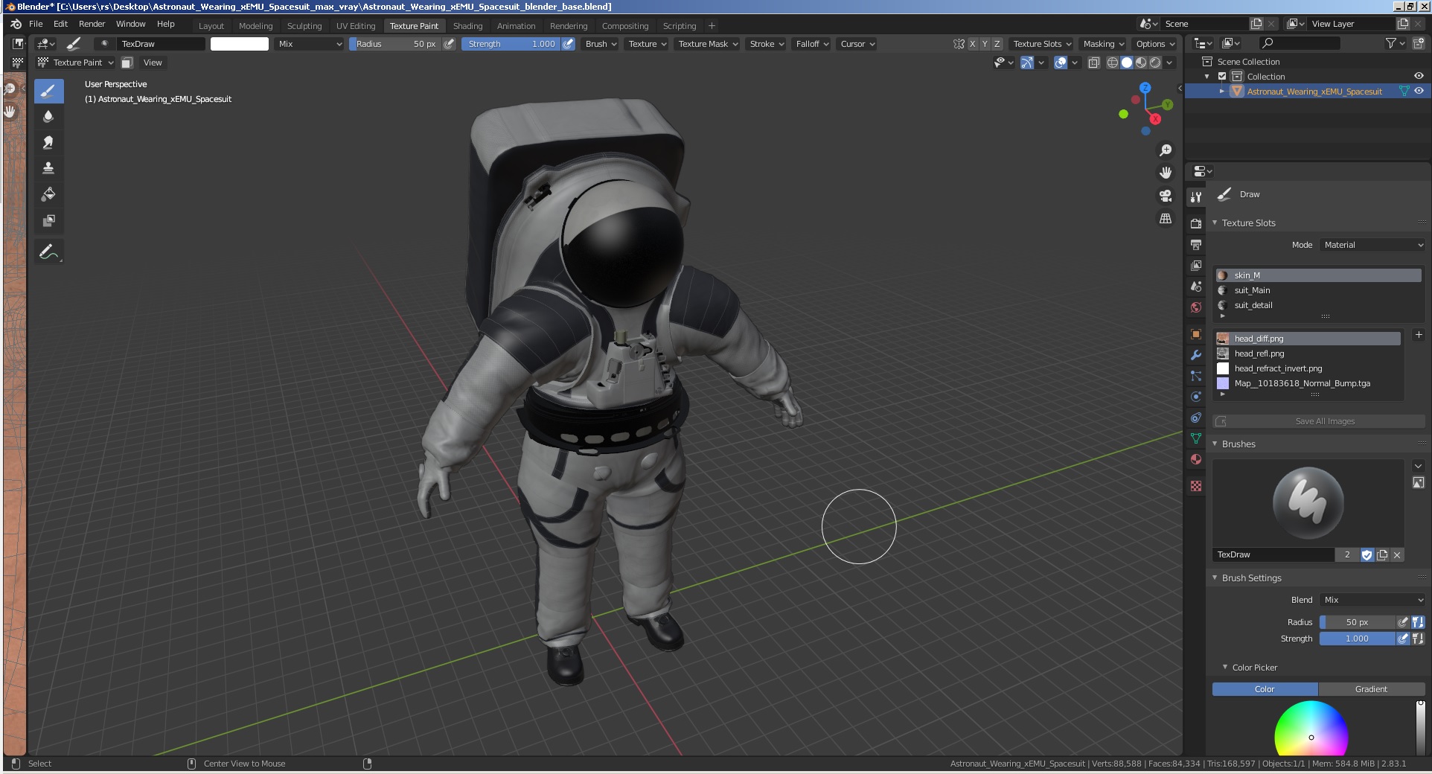Toggle X axis symmetry

click(972, 44)
